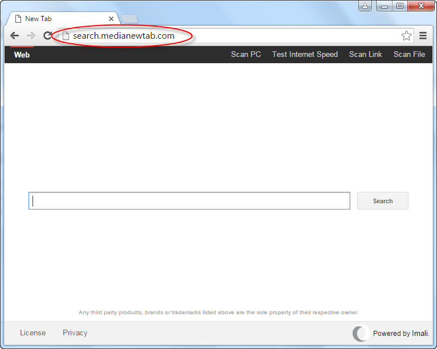437x349 pixels.
Task: Switch to the Web search category
Action: coord(22,55)
